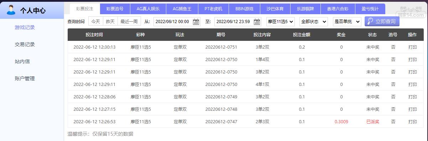Click 打印 for period 20220612-0748
The width and height of the screenshot is (428, 141).
point(412,109)
